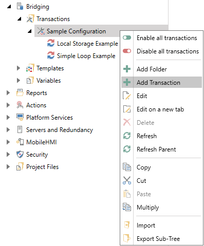Choose Cut from context menu
Viewport: 204px width, 246px height.
pyautogui.click(x=161, y=180)
